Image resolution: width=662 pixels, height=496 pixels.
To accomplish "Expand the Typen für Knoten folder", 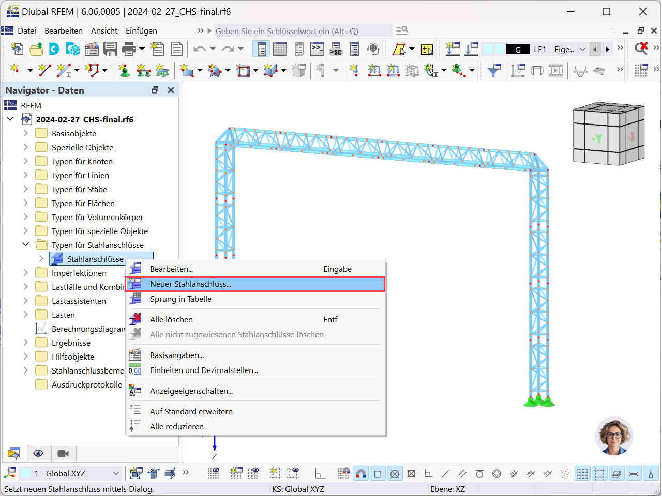I will tap(26, 161).
